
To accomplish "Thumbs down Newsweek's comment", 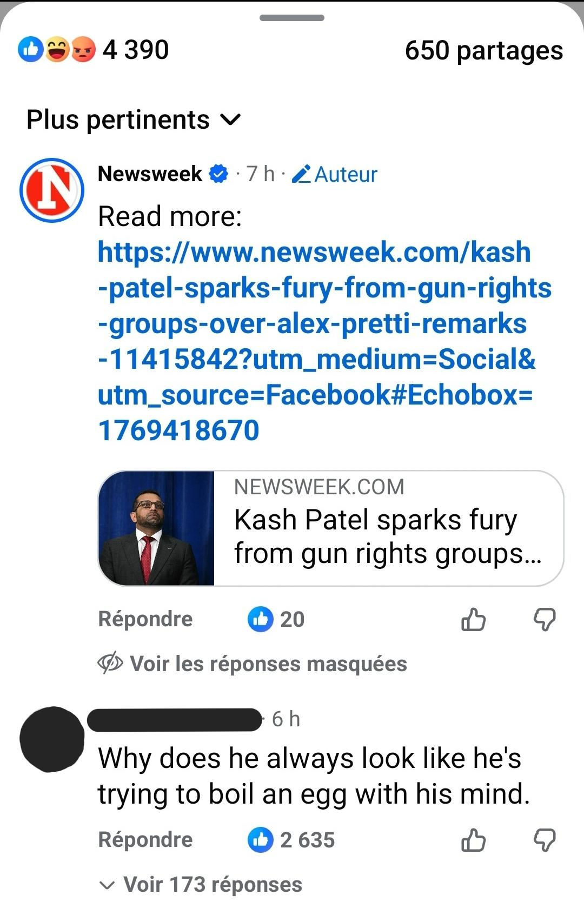I will [x=544, y=620].
